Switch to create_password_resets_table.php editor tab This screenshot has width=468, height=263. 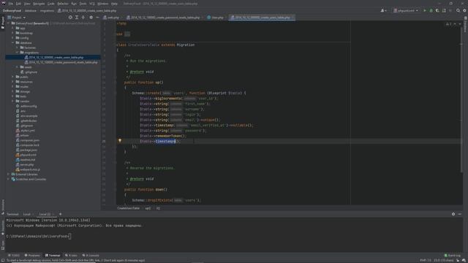164,18
